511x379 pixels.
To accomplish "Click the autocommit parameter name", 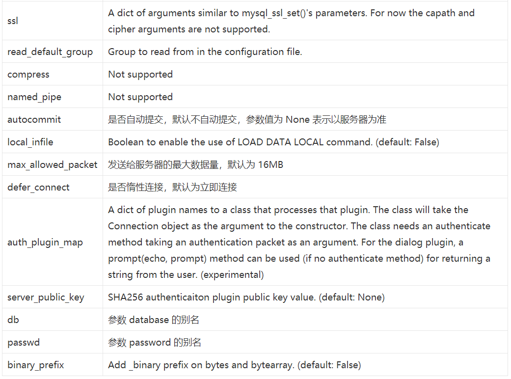I will (x=34, y=120).
